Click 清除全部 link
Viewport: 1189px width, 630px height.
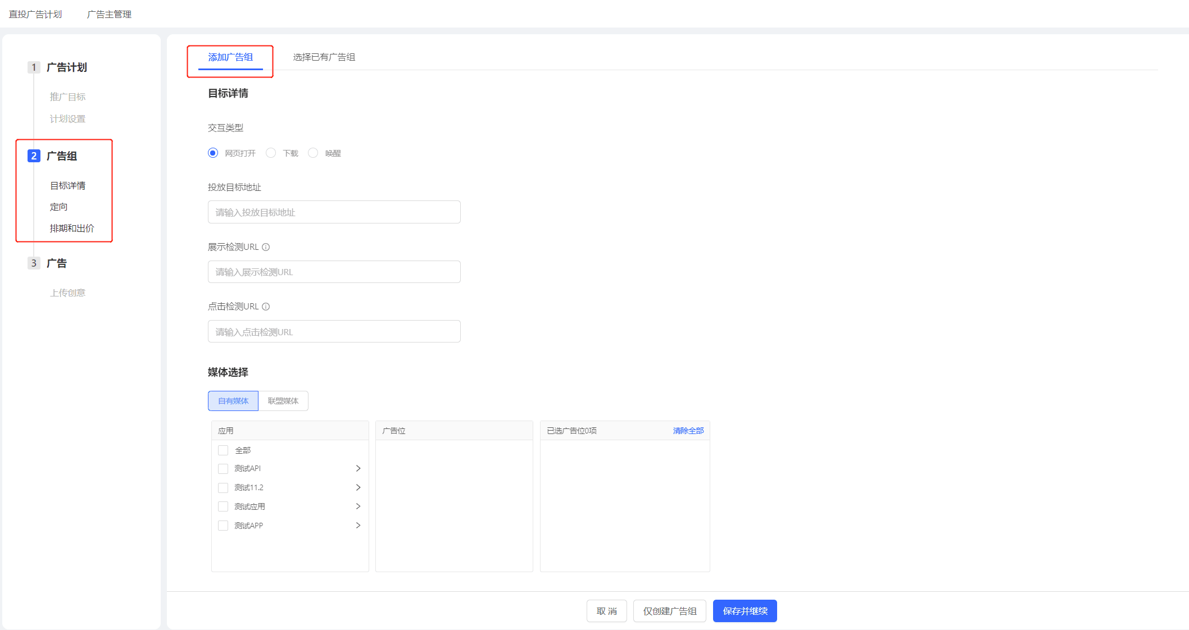point(688,431)
